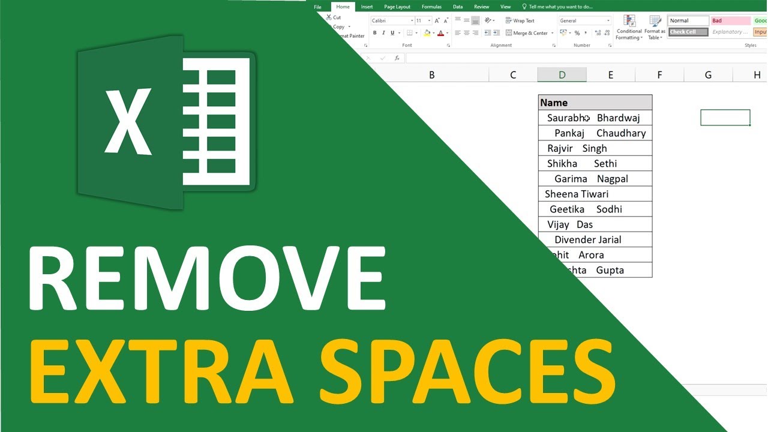Open Font settings dialog launcher
This screenshot has height=432, width=768.
(x=448, y=46)
